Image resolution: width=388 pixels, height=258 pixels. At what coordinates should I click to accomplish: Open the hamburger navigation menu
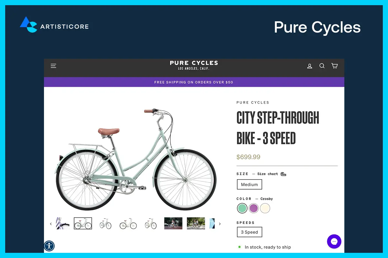[53, 66]
